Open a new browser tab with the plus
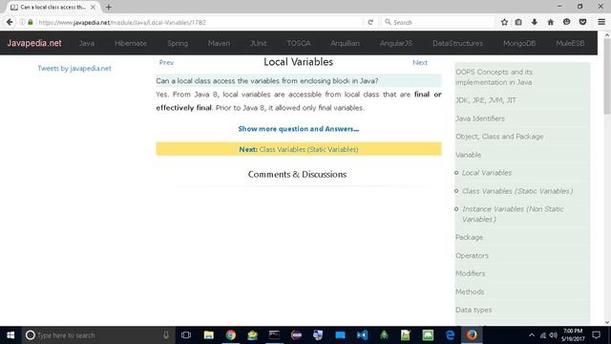Image resolution: width=611 pixels, height=344 pixels. click(x=108, y=7)
